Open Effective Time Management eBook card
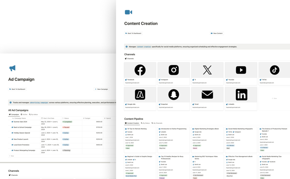The image size is (290, 179). [x=241, y=167]
